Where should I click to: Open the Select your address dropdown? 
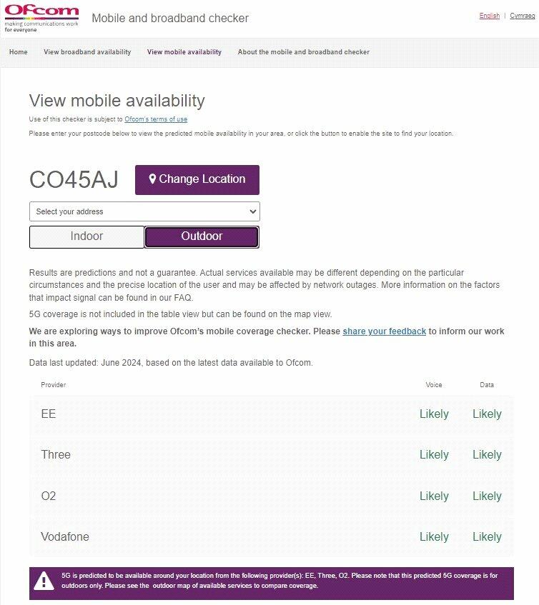144,211
